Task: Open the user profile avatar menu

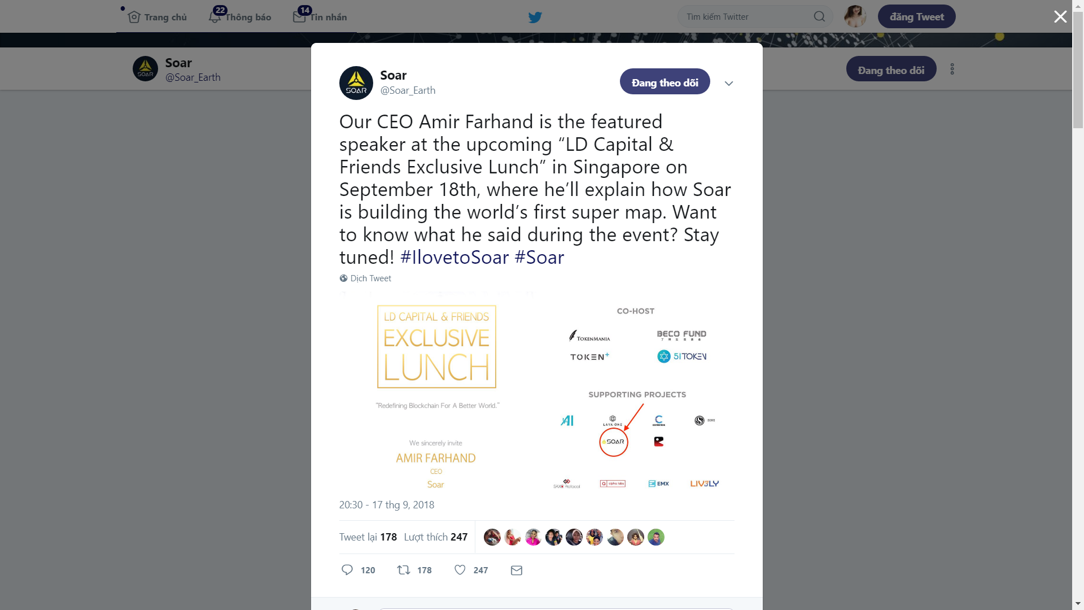Action: point(855,16)
